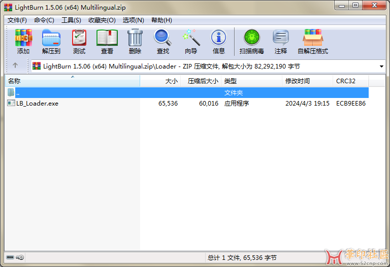Click the parent folder icon in the list
The width and height of the screenshot is (390, 267).
11,92
